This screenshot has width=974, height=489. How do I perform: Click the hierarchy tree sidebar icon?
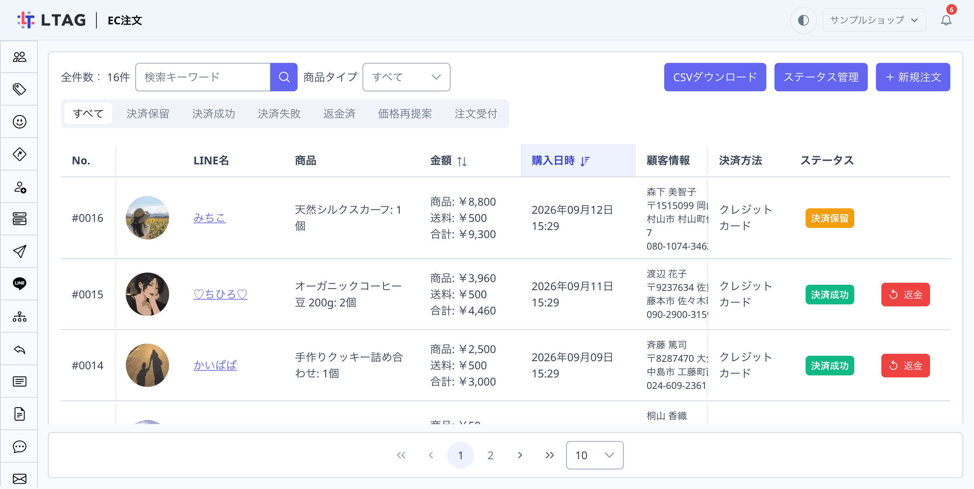(19, 317)
